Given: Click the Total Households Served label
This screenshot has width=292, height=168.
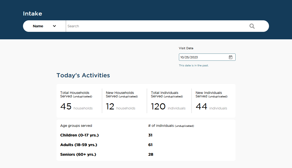Looking at the screenshot, I should 75,94.
